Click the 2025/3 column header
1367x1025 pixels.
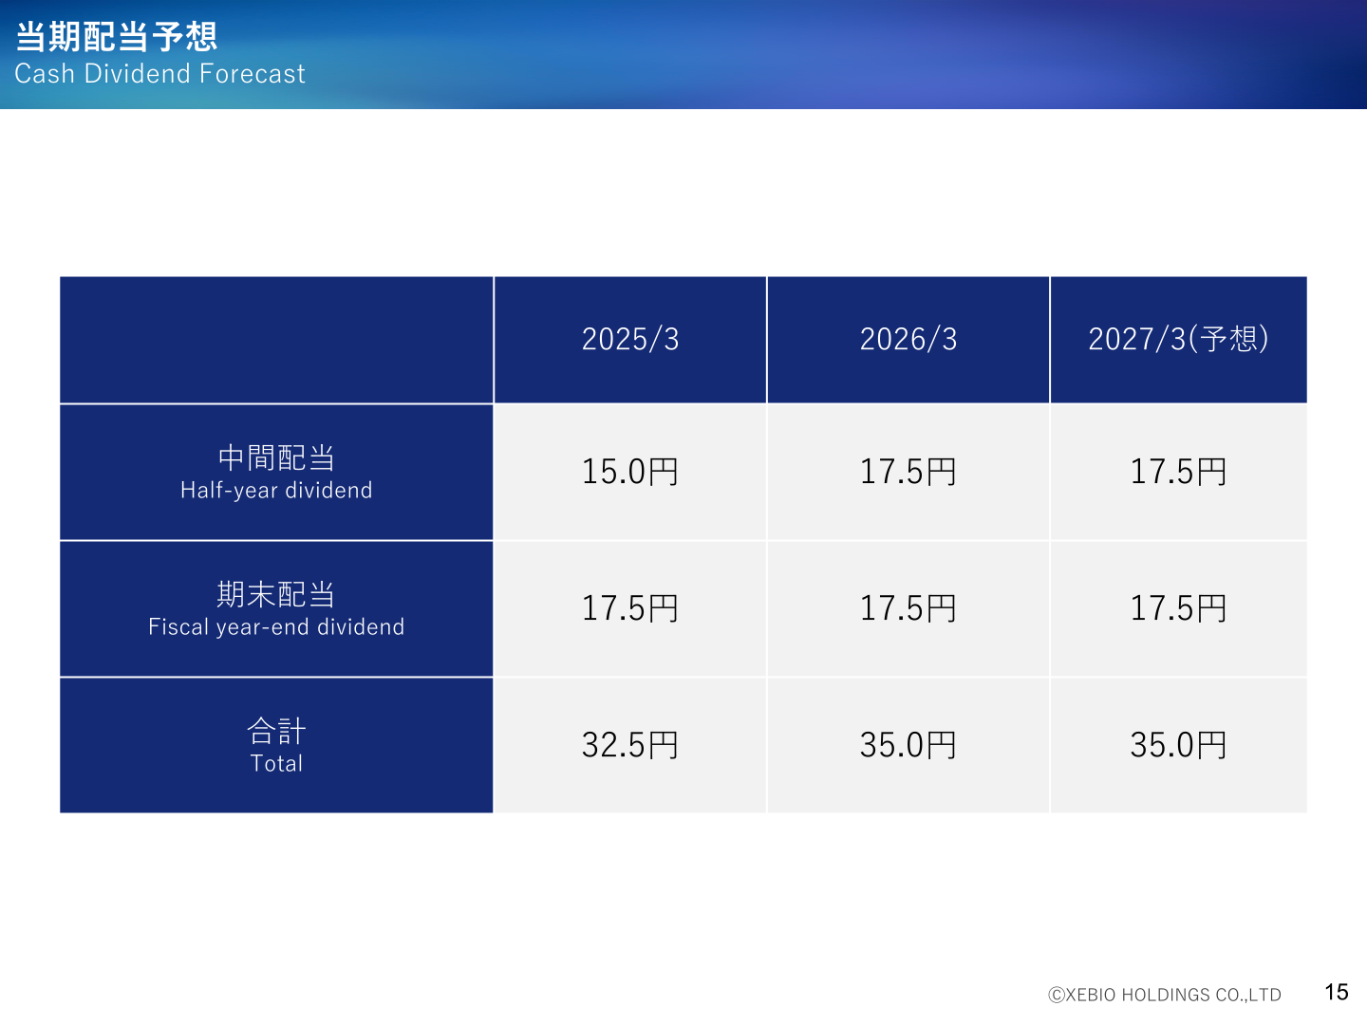click(x=630, y=340)
